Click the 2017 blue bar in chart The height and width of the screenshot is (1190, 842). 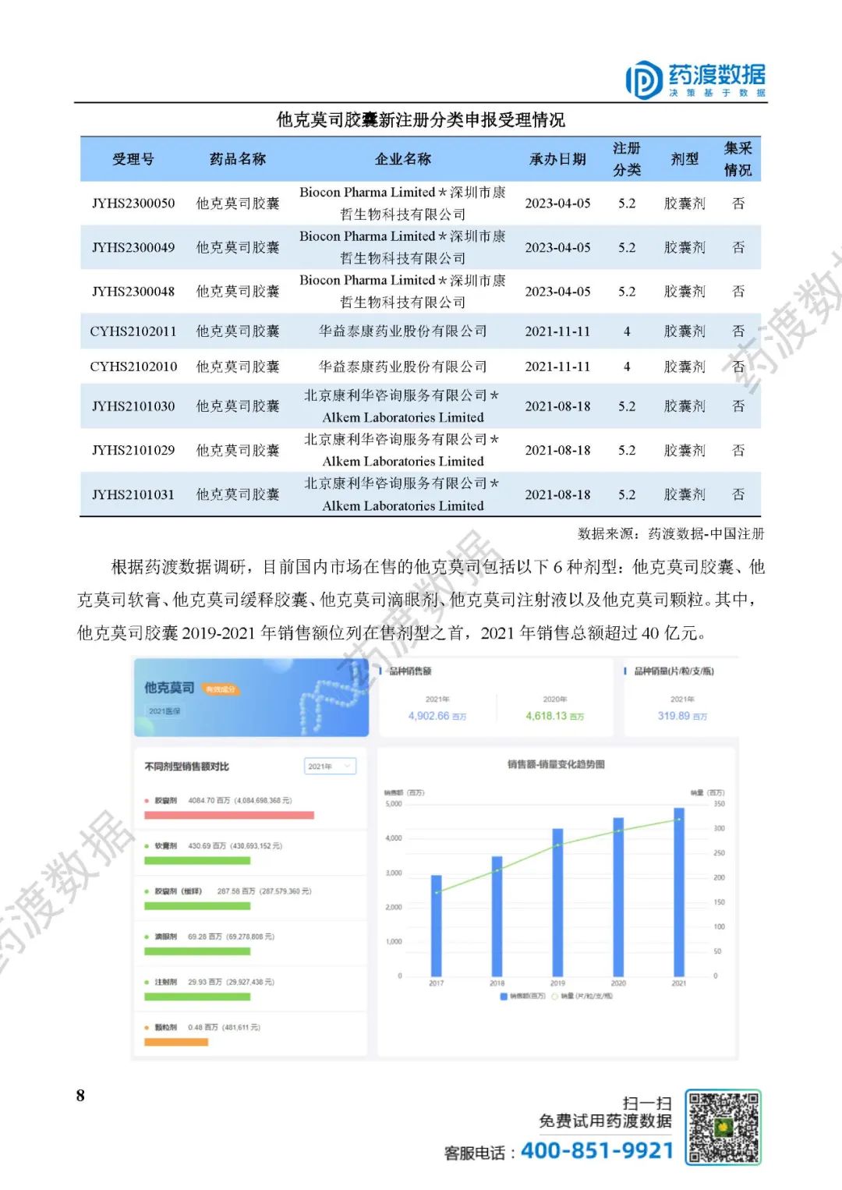point(436,925)
